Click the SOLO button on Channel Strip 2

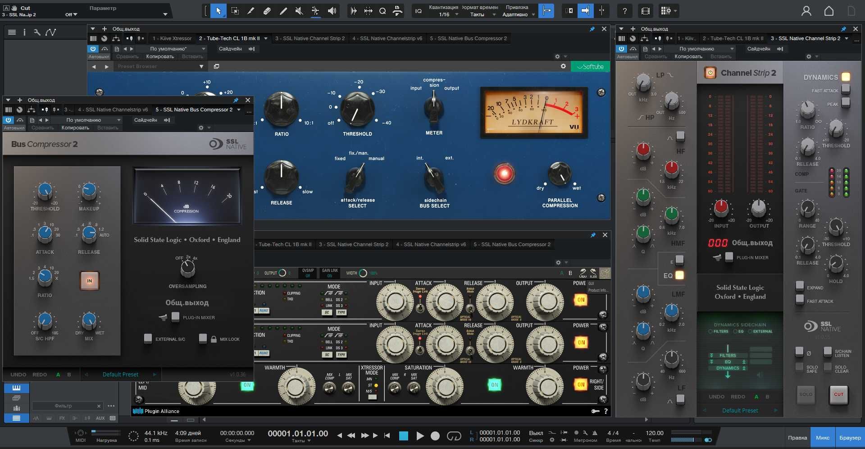[806, 394]
